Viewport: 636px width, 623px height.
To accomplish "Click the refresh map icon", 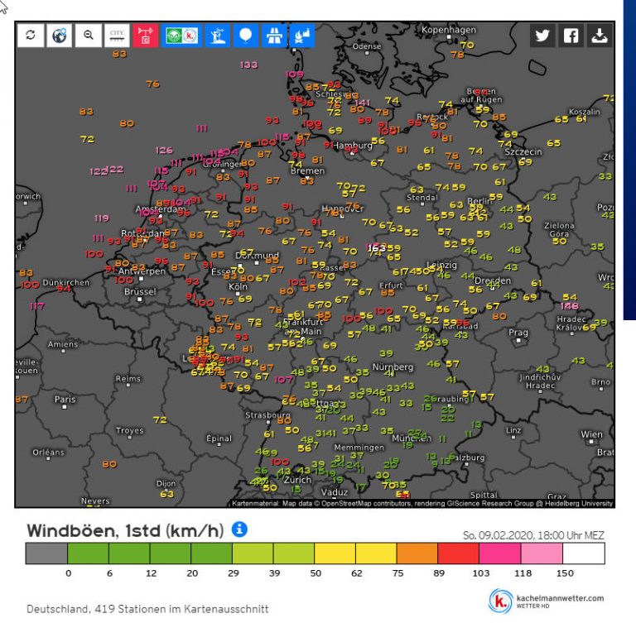I will coord(31,36).
